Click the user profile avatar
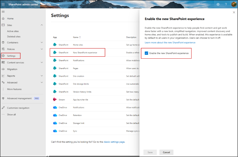 tap(234, 4)
